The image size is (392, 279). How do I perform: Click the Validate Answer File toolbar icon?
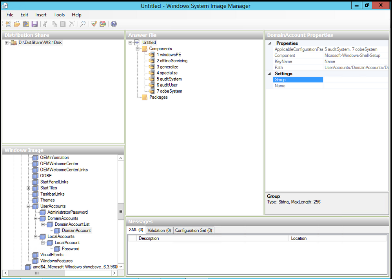tap(94, 24)
